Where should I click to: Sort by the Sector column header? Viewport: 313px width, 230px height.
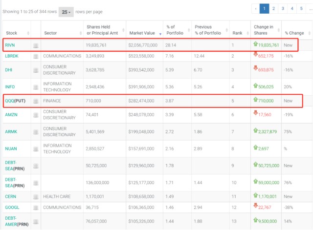click(x=62, y=30)
